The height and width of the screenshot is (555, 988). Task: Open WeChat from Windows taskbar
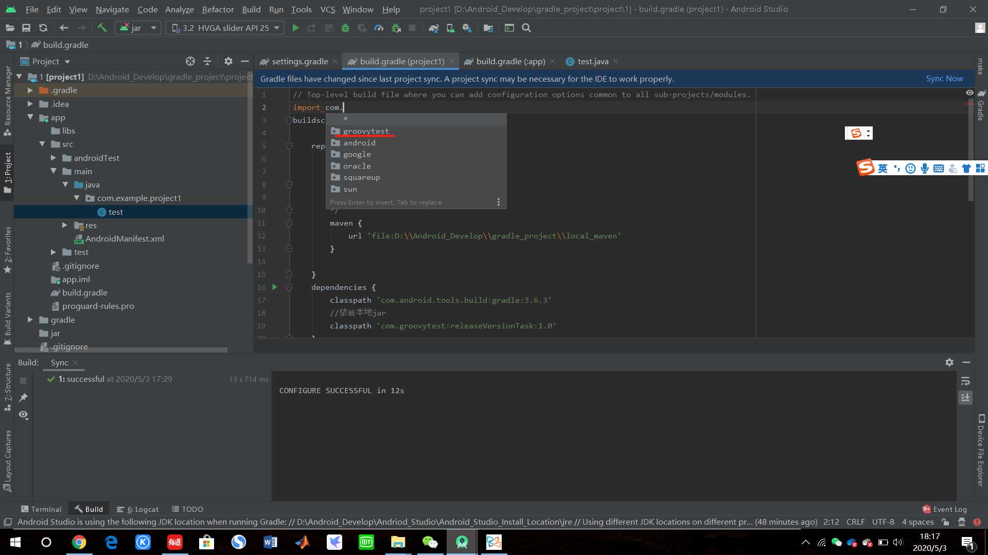(x=430, y=542)
